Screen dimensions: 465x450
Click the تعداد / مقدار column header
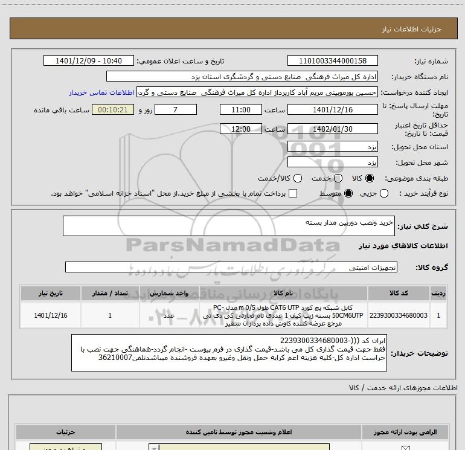point(110,294)
